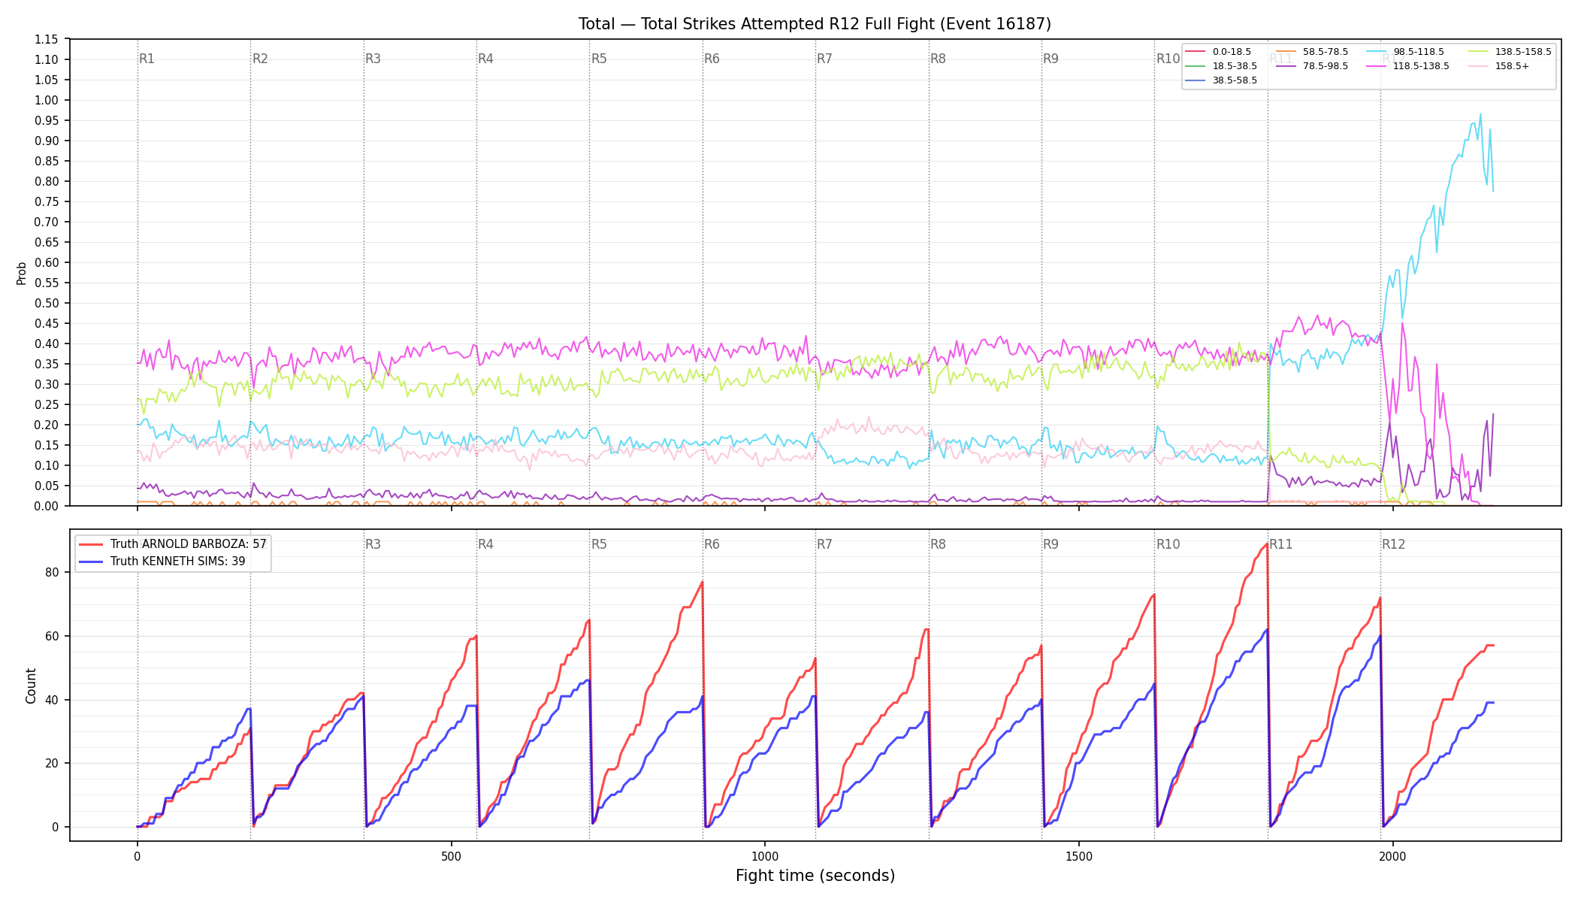
Task: Click the 0.35 tick on the Prob axis
Action: click(47, 364)
